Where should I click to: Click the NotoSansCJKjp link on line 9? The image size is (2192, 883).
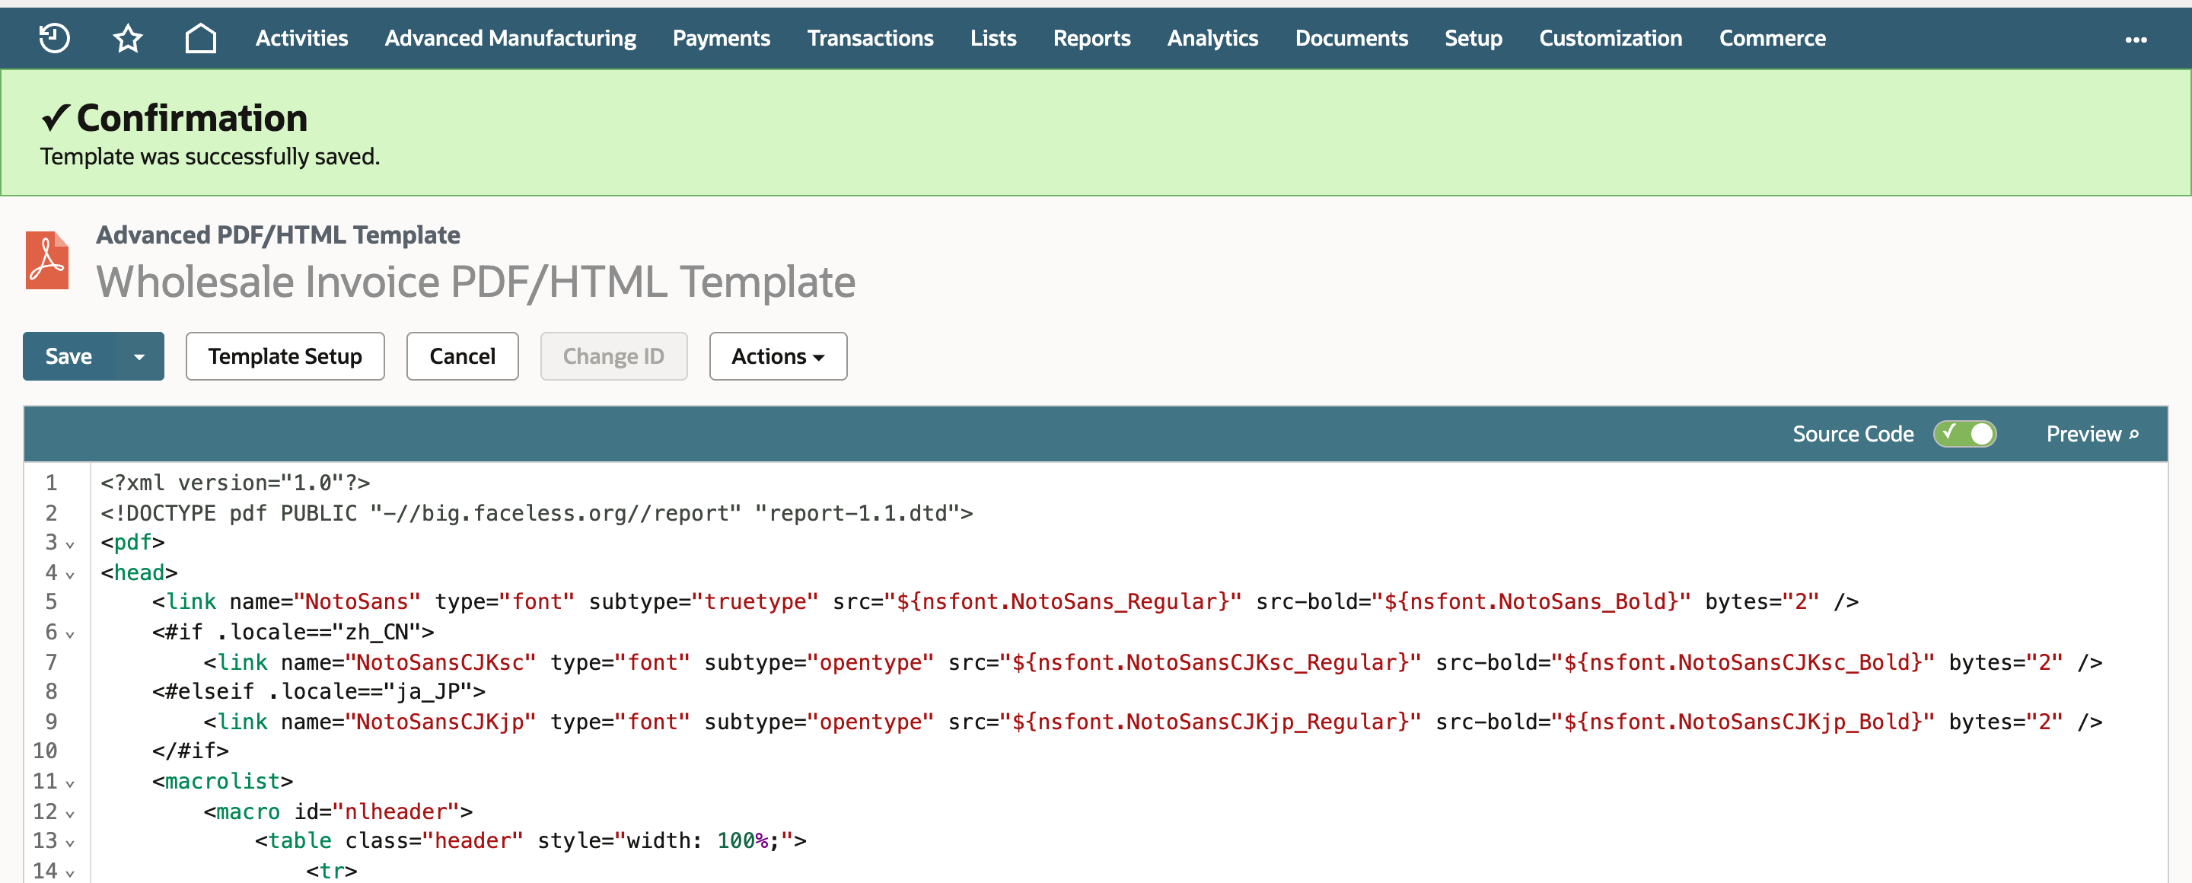[x=1153, y=722]
